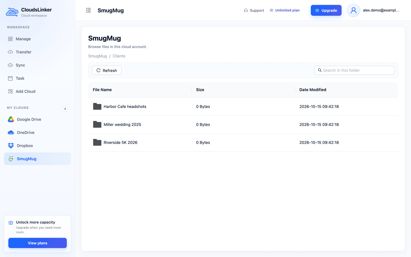
Task: Click the user avatar icon
Action: [x=353, y=10]
